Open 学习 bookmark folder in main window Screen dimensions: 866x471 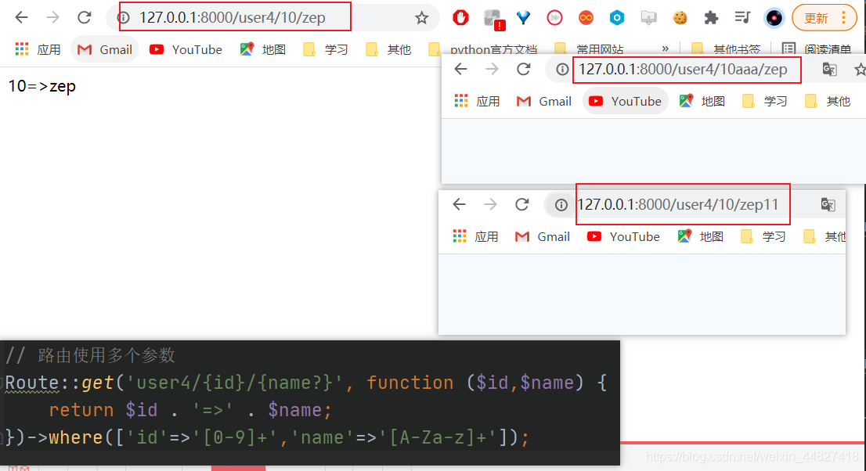(x=326, y=50)
